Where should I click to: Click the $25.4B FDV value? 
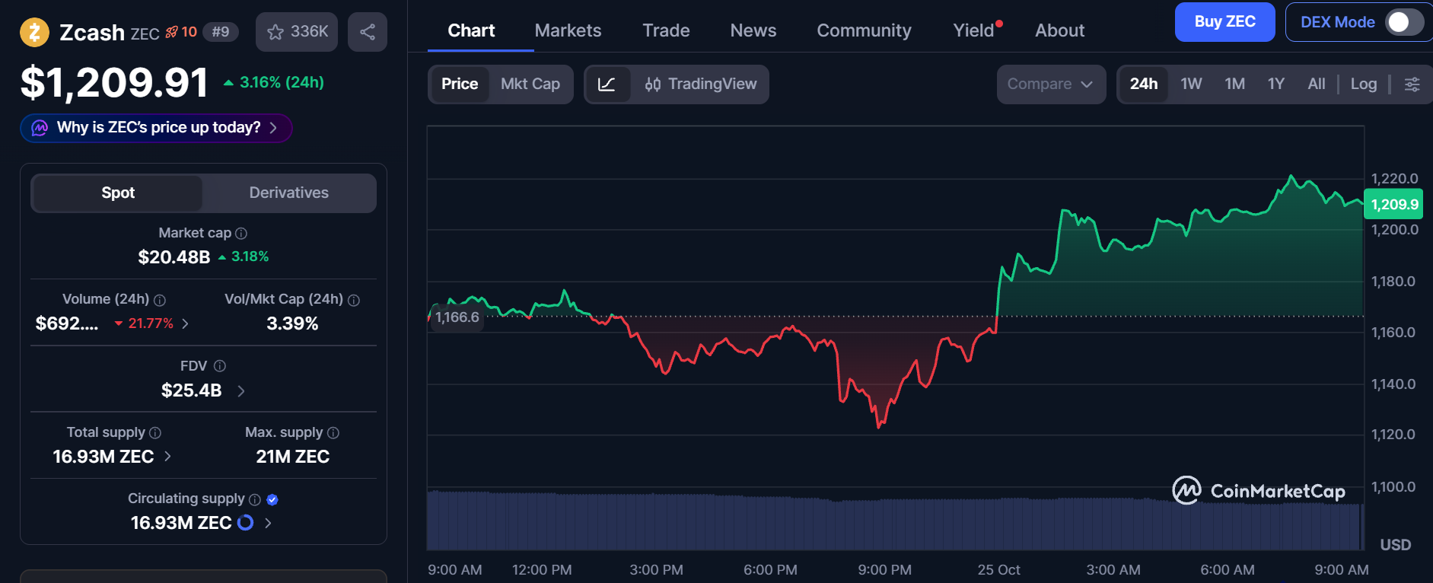(191, 390)
